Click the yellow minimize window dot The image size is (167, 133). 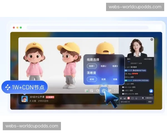pyautogui.click(x=17, y=28)
